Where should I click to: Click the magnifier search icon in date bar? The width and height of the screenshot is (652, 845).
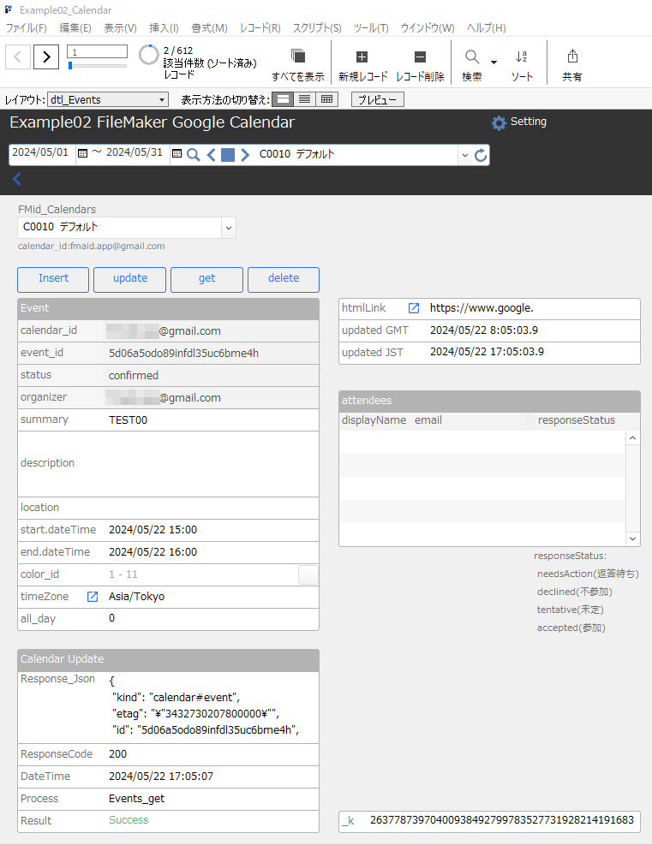click(193, 155)
